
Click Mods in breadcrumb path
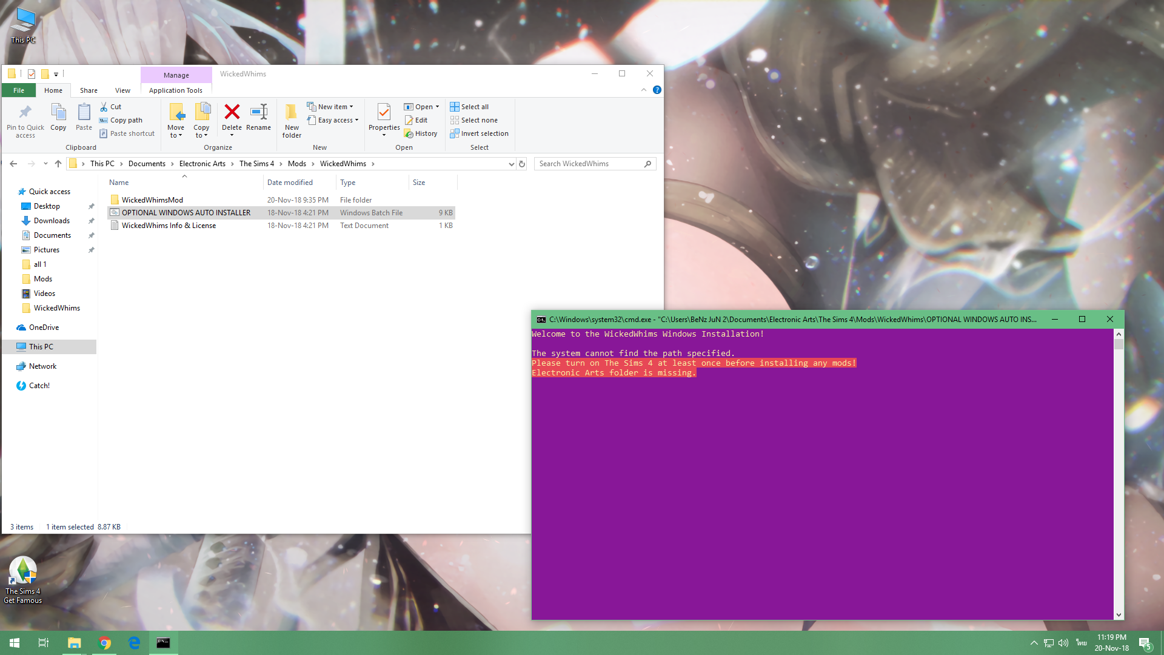point(297,164)
